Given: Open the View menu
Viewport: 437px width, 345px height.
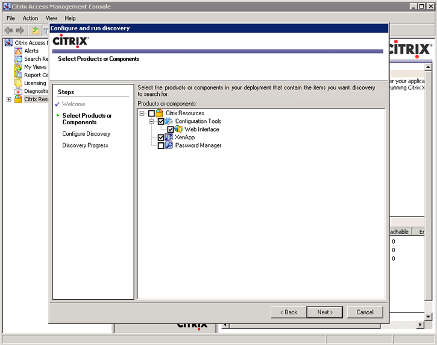Looking at the screenshot, I should point(51,18).
